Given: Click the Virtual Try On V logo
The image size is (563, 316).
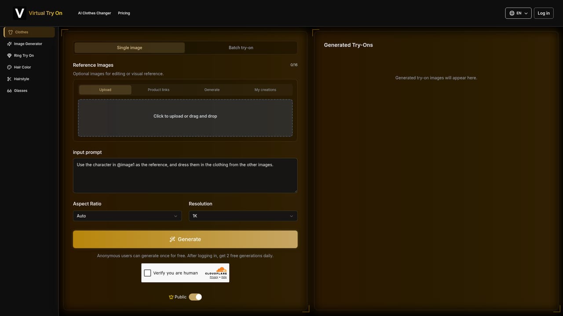Looking at the screenshot, I should (x=19, y=13).
